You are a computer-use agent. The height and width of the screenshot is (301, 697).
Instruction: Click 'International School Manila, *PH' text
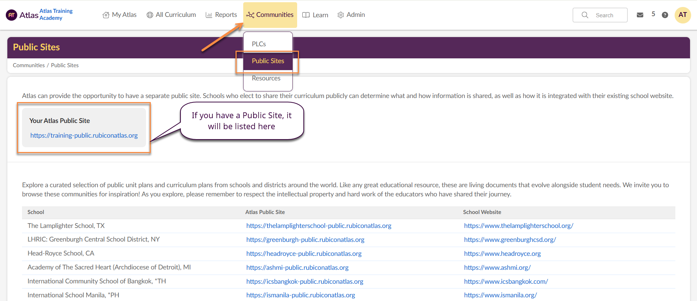pyautogui.click(x=73, y=295)
